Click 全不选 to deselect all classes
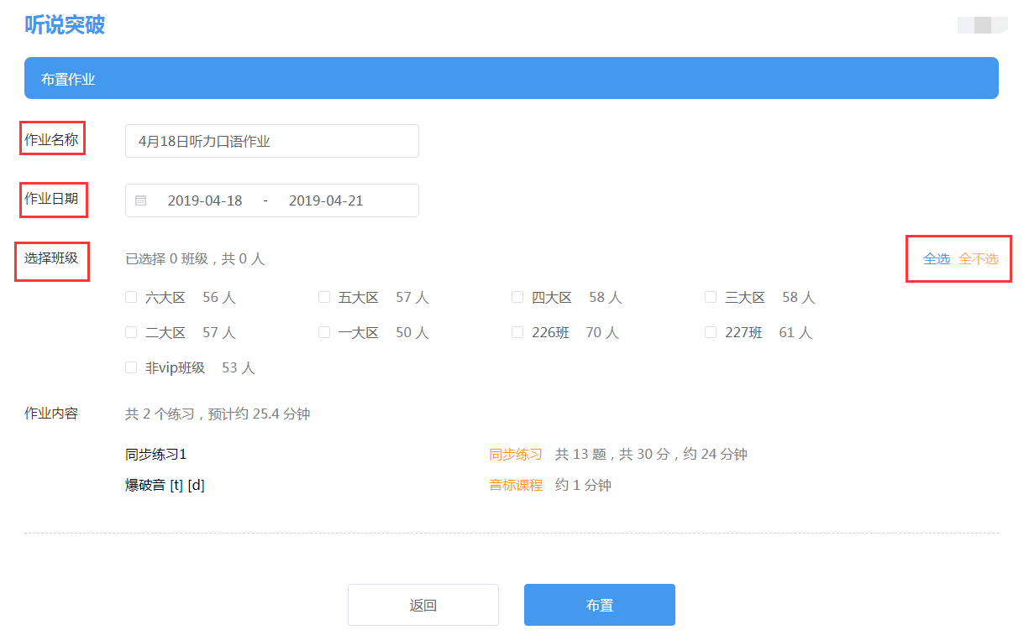Image resolution: width=1029 pixels, height=635 pixels. pos(979,258)
